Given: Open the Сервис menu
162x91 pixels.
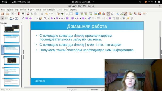Looking at the screenshot, I should [x=59, y=10].
